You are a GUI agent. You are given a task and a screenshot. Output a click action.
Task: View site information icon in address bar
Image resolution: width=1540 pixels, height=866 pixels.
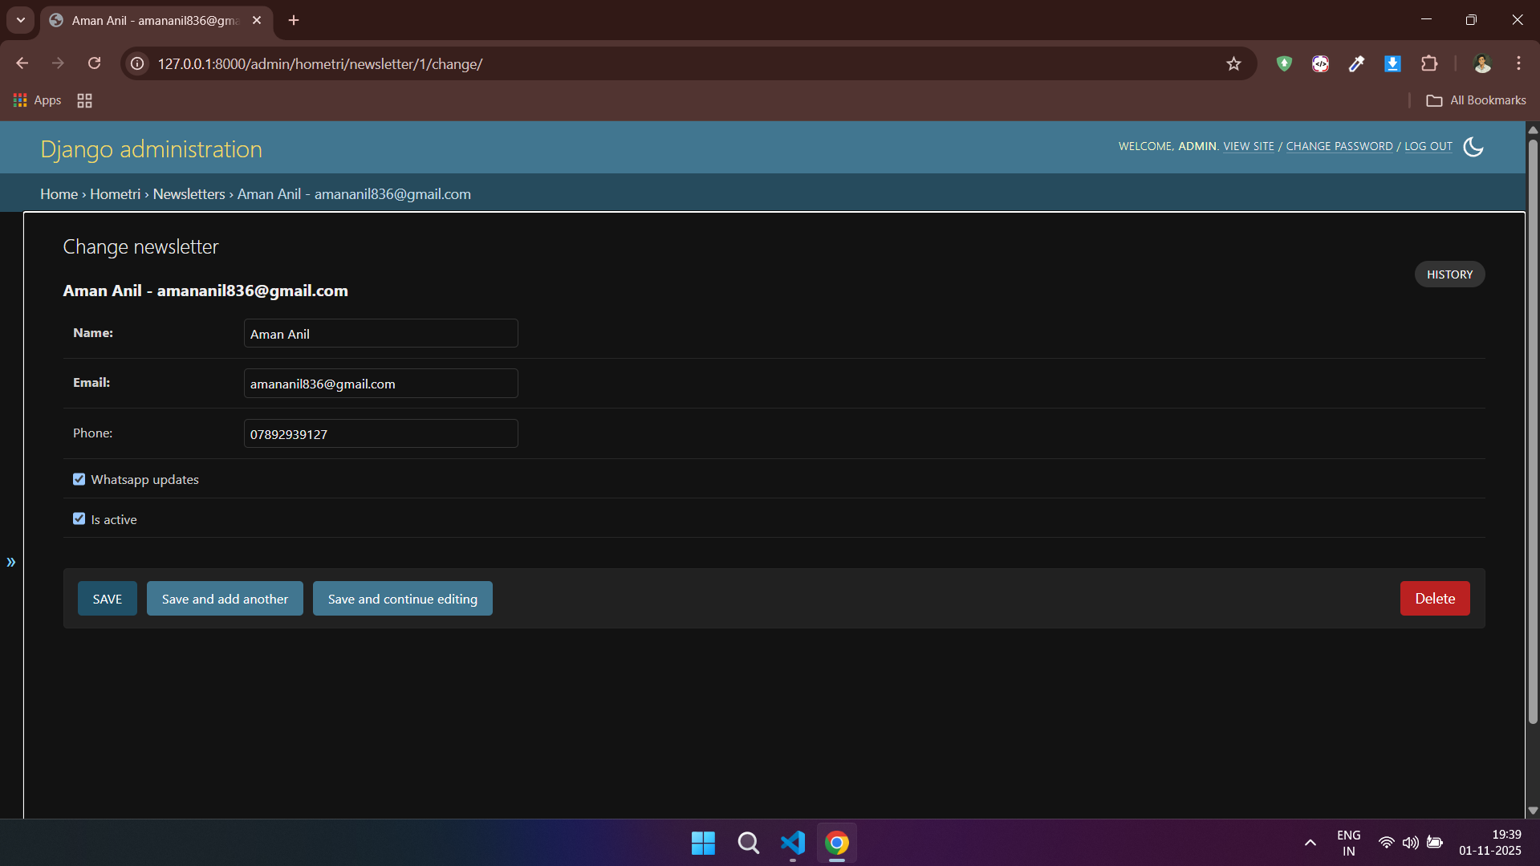point(138,63)
